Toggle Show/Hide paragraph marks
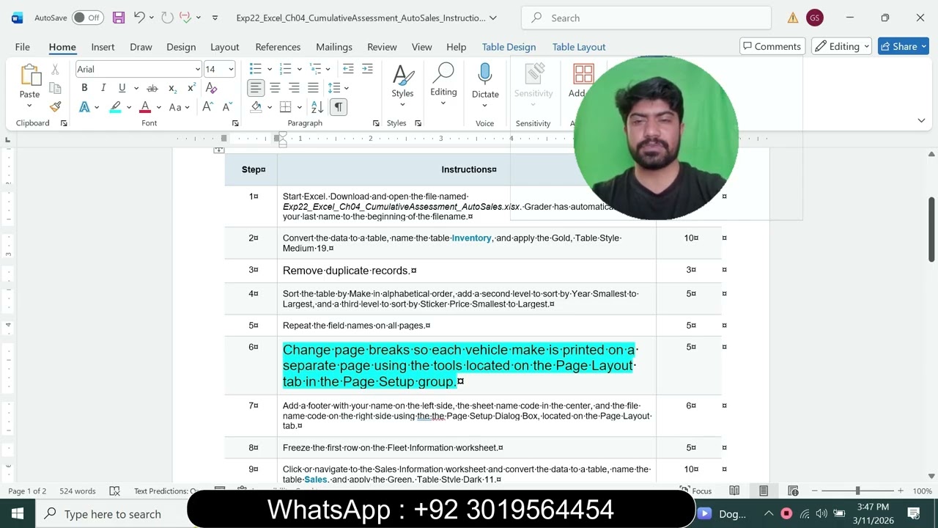Viewport: 938px width, 528px height. (x=338, y=107)
